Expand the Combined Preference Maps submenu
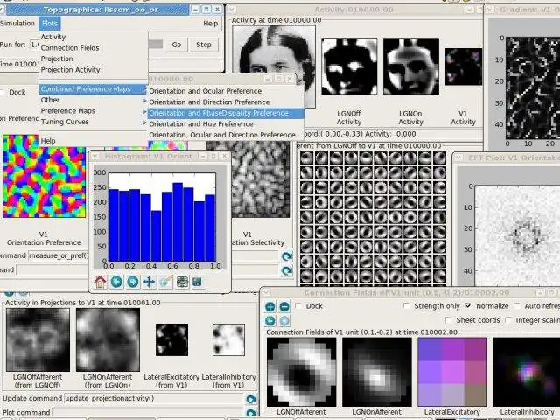This screenshot has height=420, width=560. coord(85,88)
